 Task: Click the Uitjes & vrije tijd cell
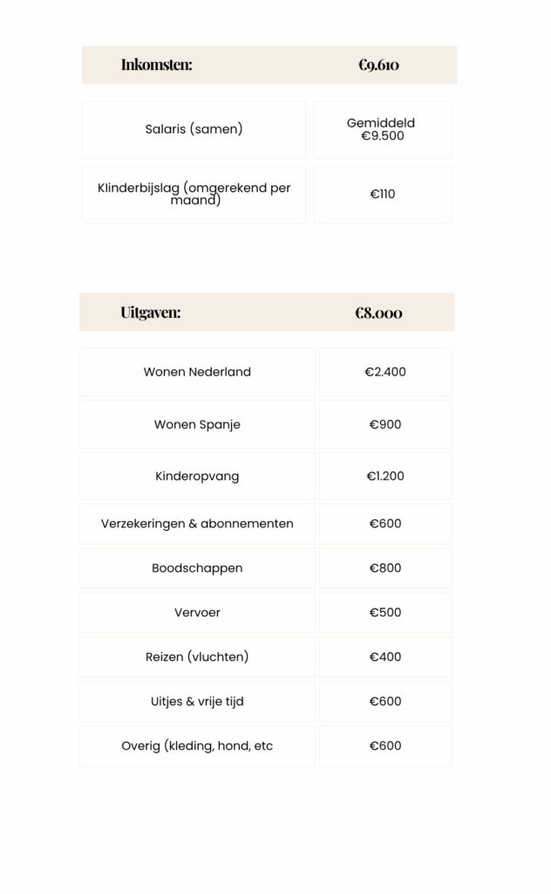197,702
